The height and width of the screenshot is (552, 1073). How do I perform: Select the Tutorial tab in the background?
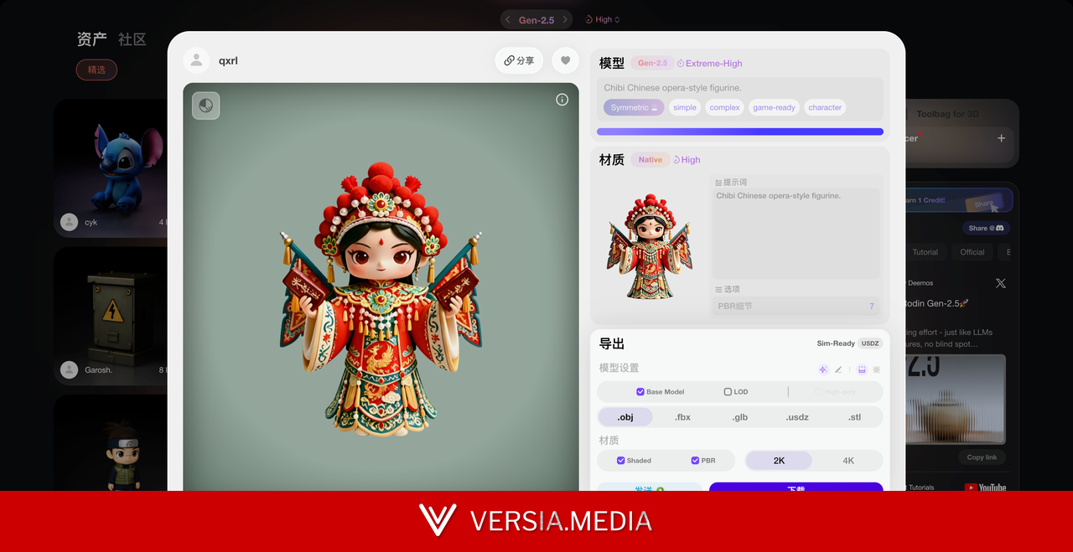(925, 252)
